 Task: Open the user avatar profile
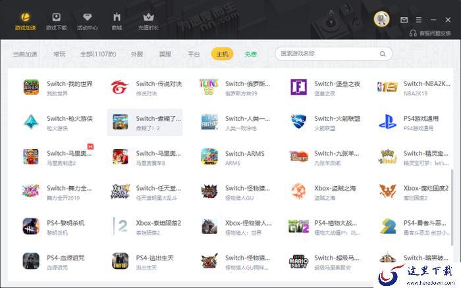pos(381,19)
